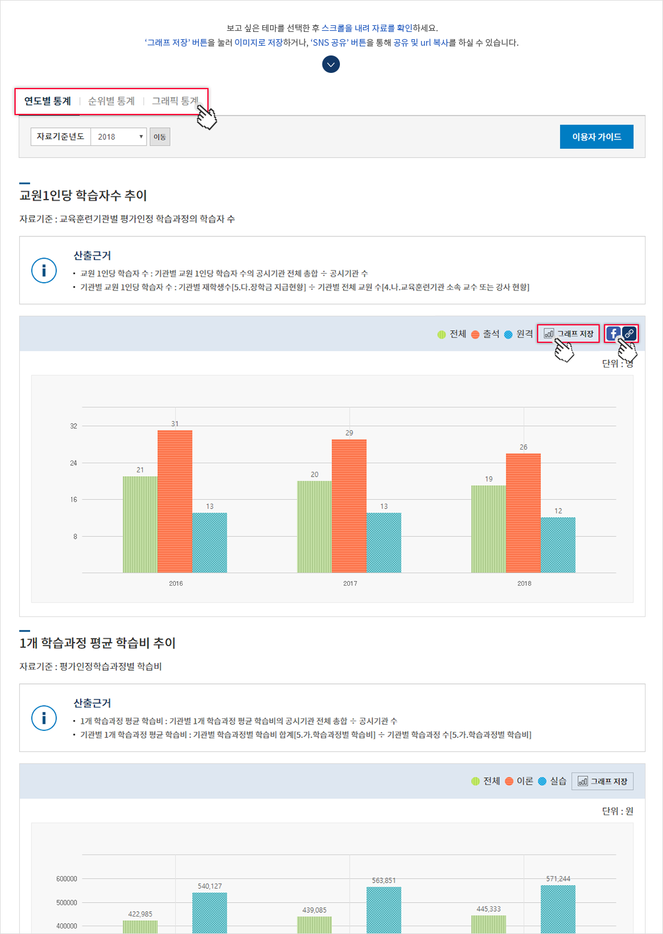Click the 2017 x-axis label
663x934 pixels.
point(350,583)
